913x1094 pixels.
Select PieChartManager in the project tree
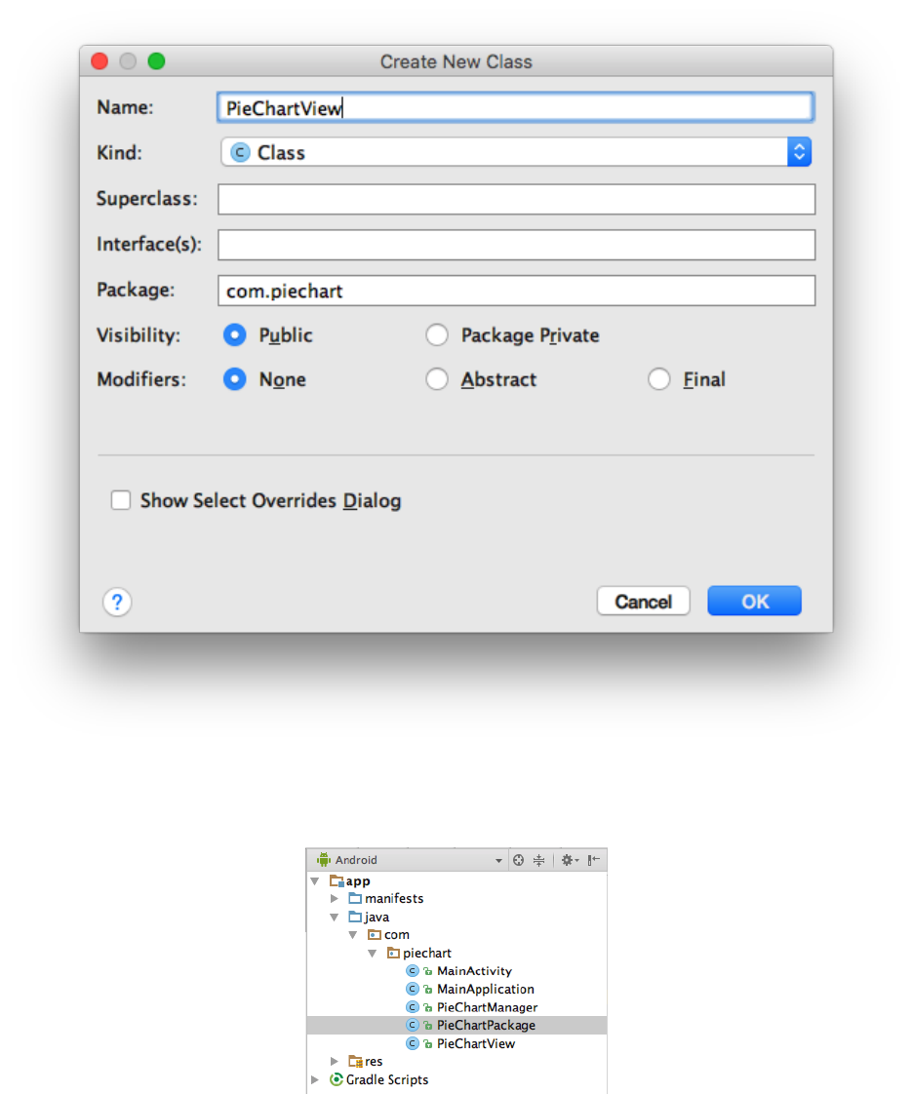click(487, 1007)
